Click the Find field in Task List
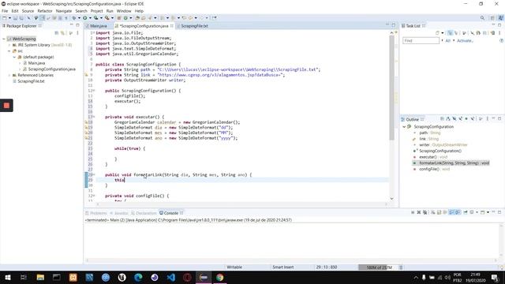The width and height of the screenshot is (505, 284). coord(421,40)
